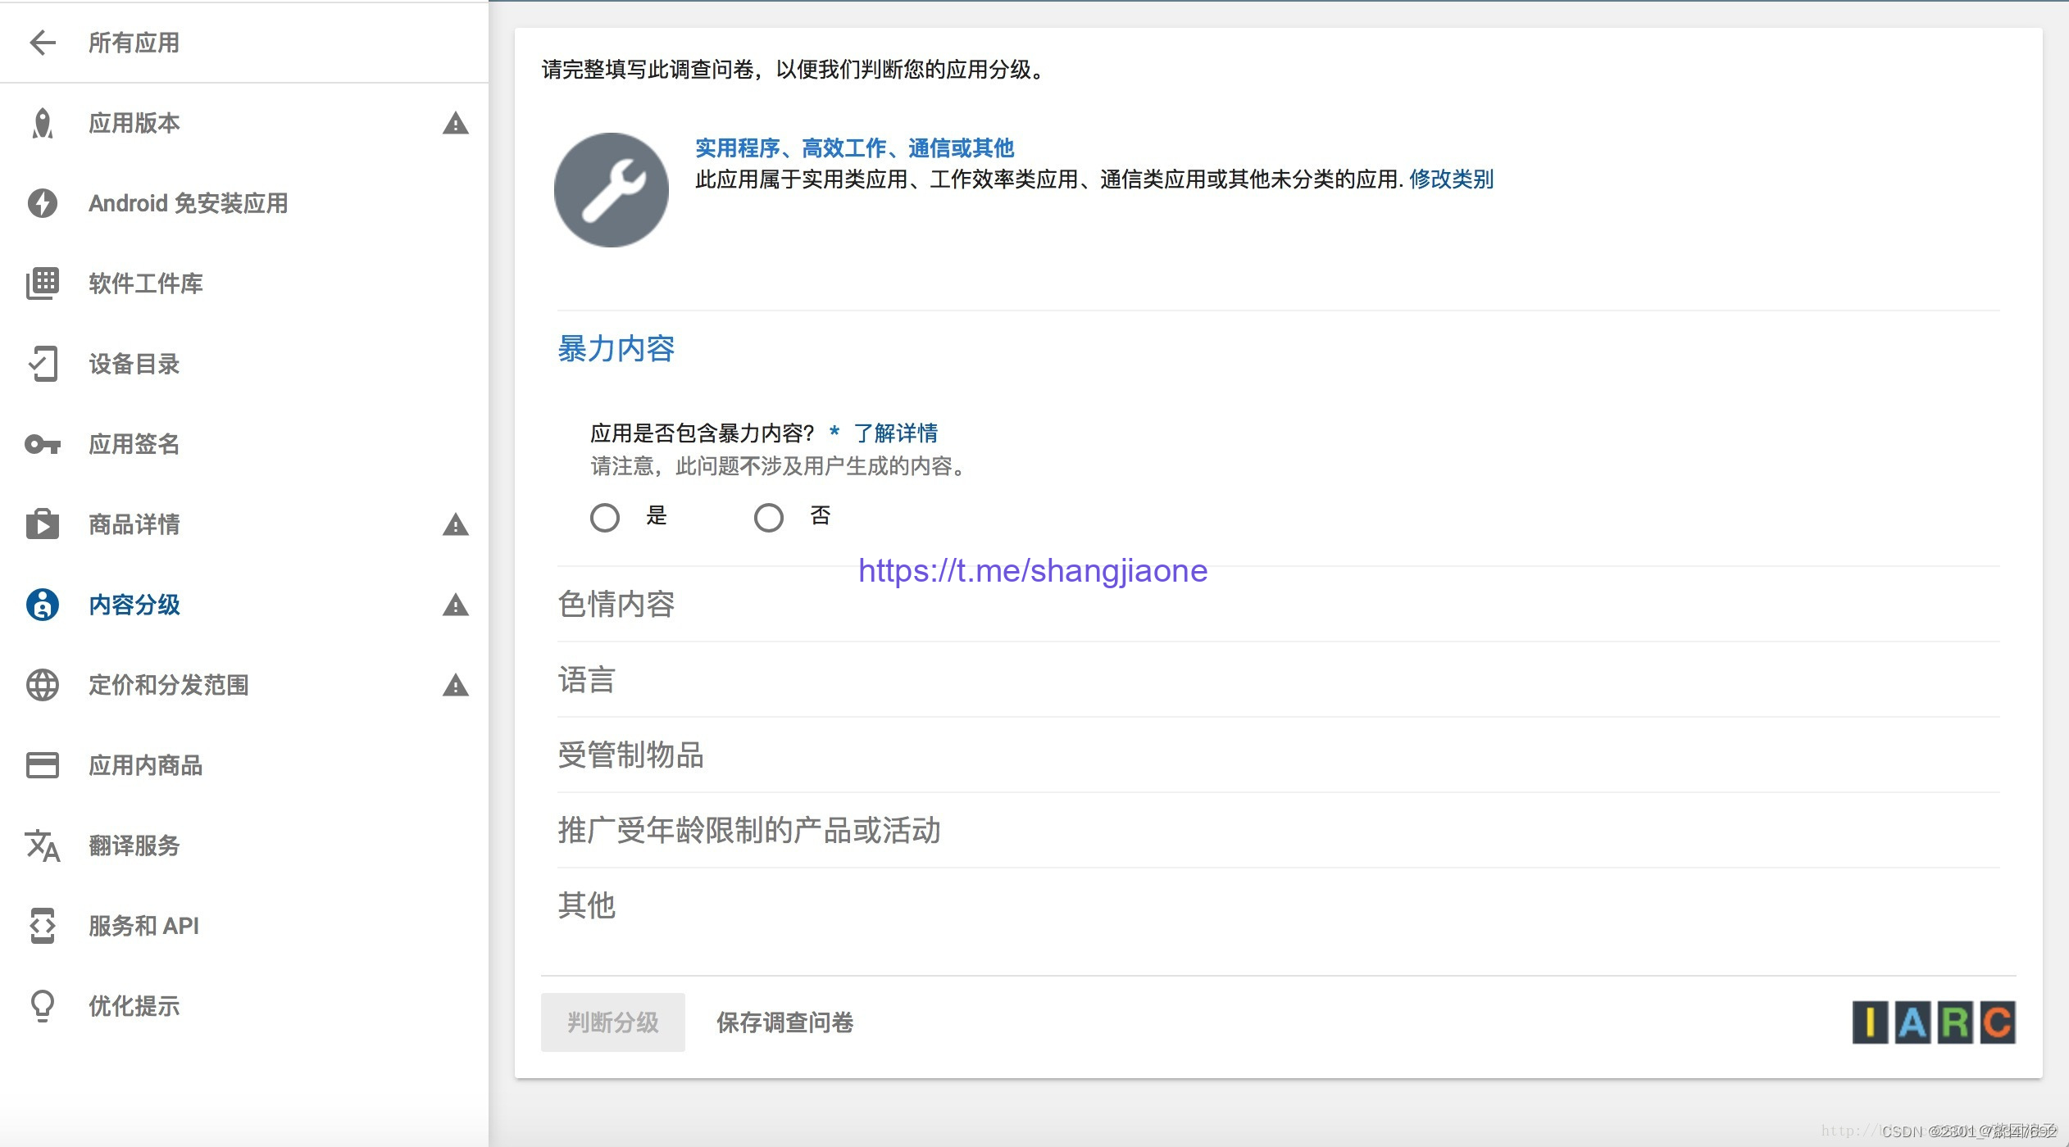
Task: Click the 设备目录 device icon
Action: pos(43,364)
